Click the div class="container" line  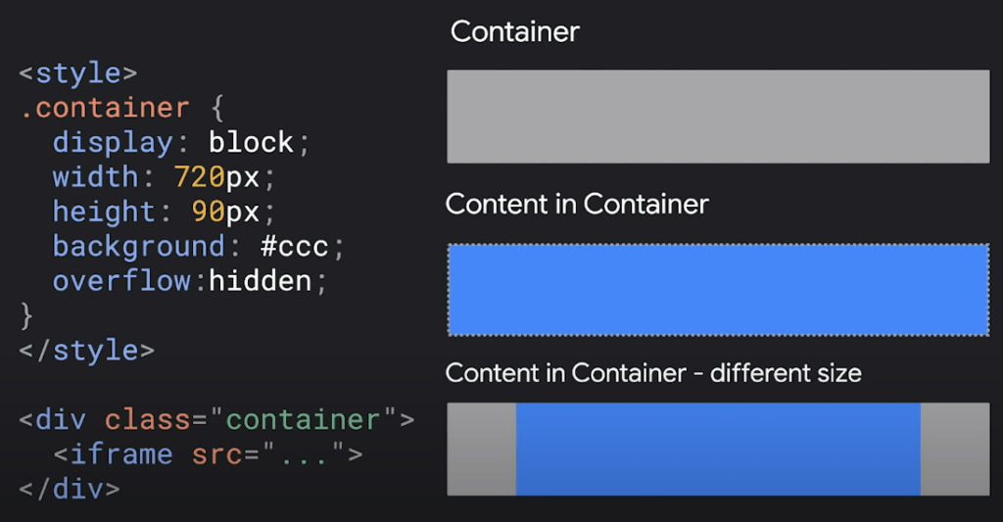click(x=216, y=420)
